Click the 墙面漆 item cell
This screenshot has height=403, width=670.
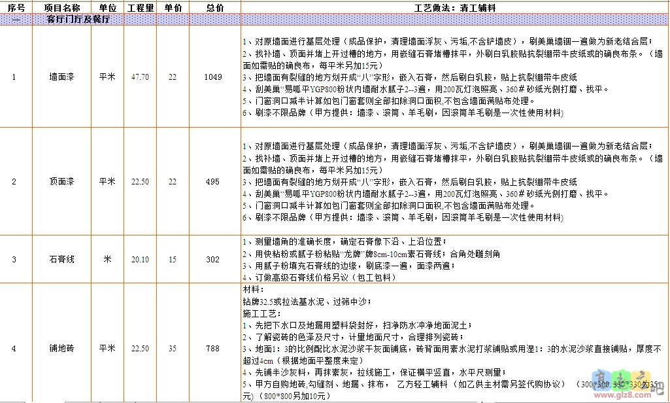click(62, 77)
